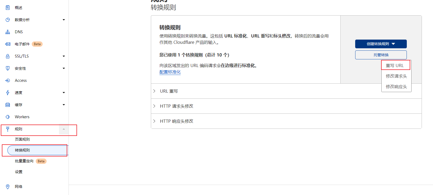Click the 网络 location pin icon
This screenshot has width=433, height=195.
[8, 187]
